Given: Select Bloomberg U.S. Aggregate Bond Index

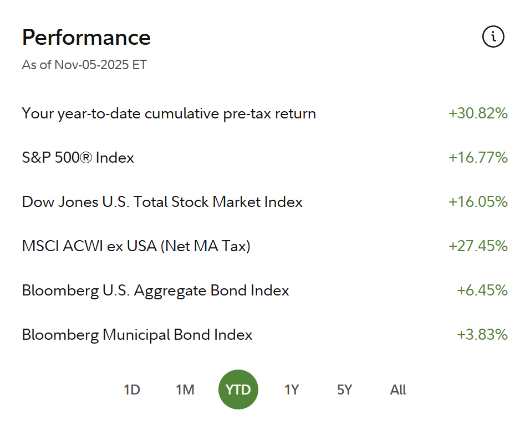Looking at the screenshot, I should coord(155,290).
